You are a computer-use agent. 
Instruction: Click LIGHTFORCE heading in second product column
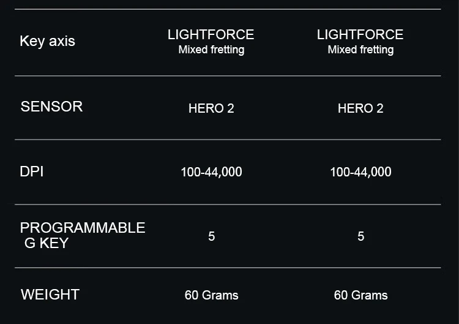pos(360,34)
